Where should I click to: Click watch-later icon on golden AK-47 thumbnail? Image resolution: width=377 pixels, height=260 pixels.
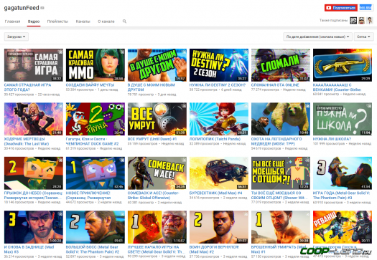369,52
